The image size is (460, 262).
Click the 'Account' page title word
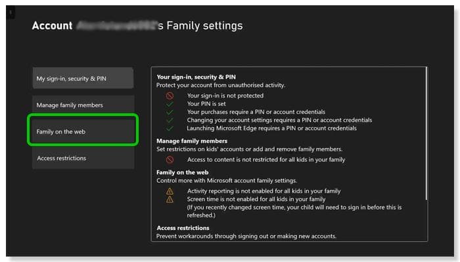click(x=52, y=26)
